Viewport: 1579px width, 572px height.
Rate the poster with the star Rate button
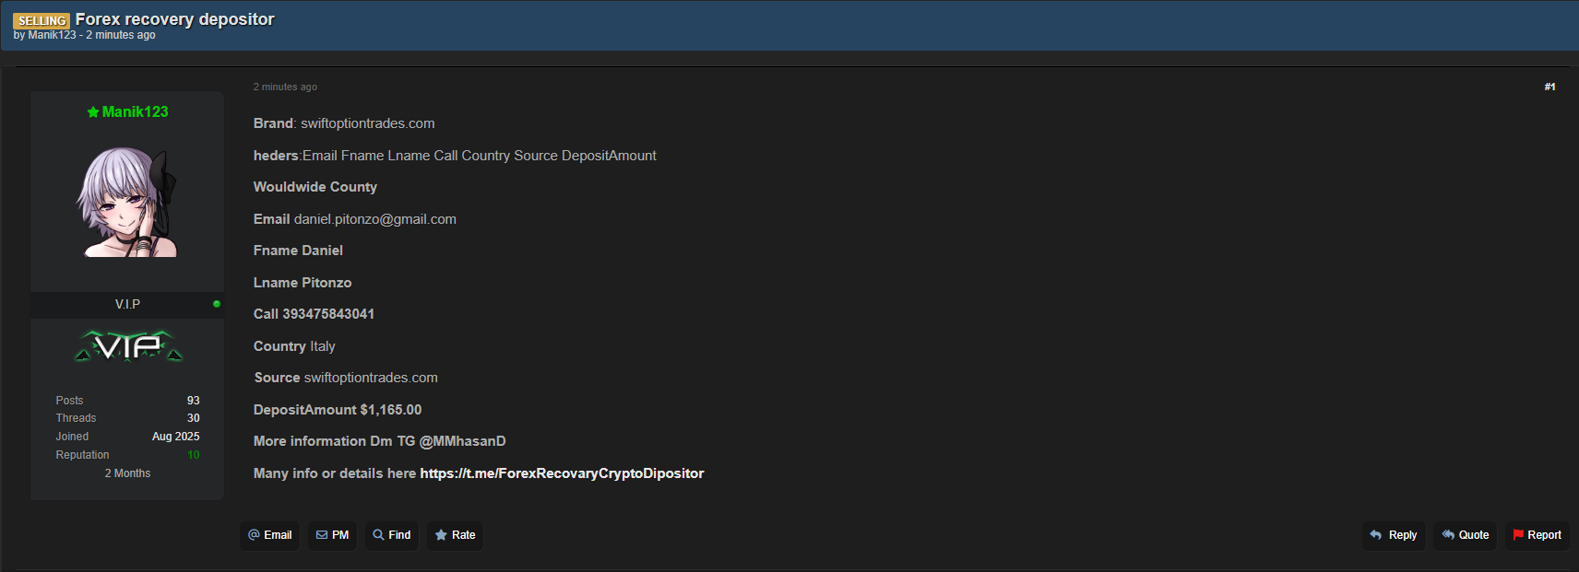click(x=455, y=535)
